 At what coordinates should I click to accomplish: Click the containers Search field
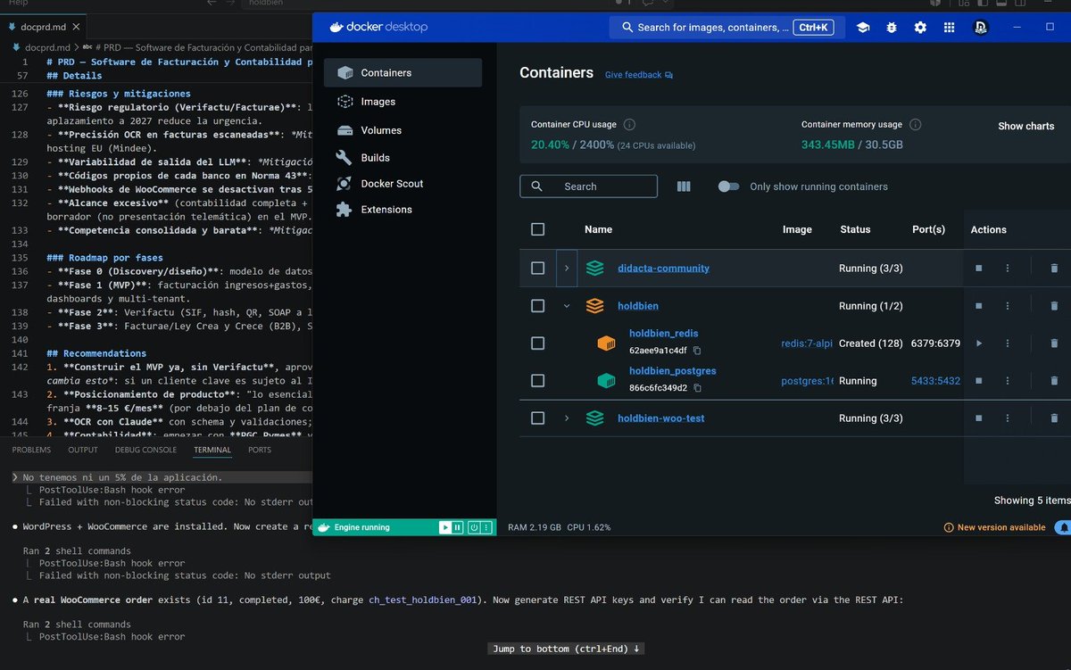coord(589,186)
